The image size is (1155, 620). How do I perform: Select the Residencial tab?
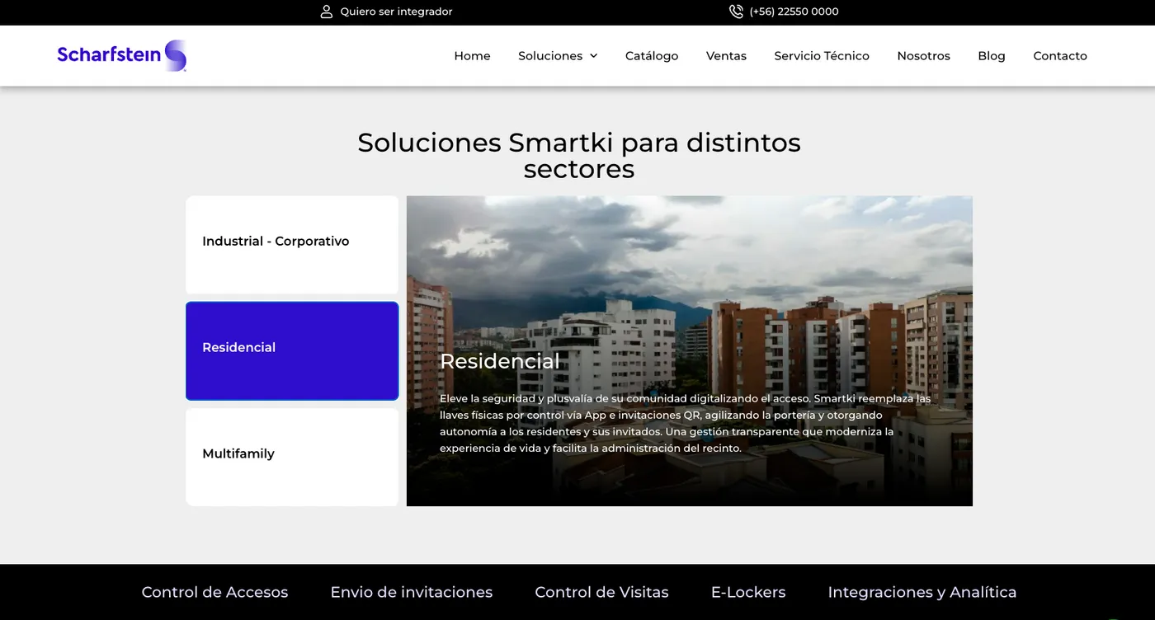click(292, 351)
